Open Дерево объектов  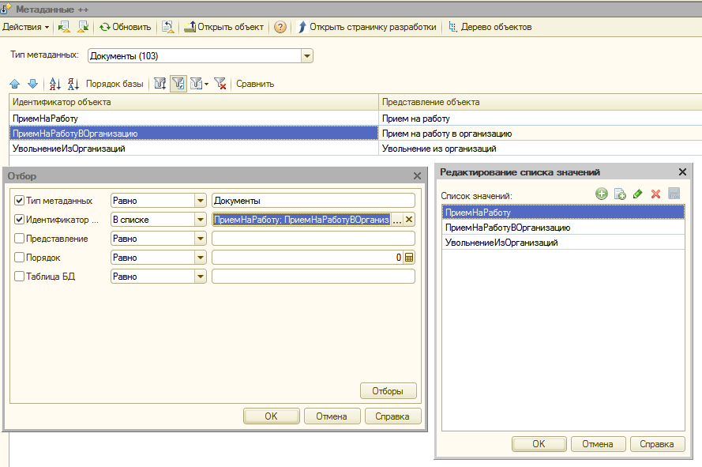pos(490,27)
